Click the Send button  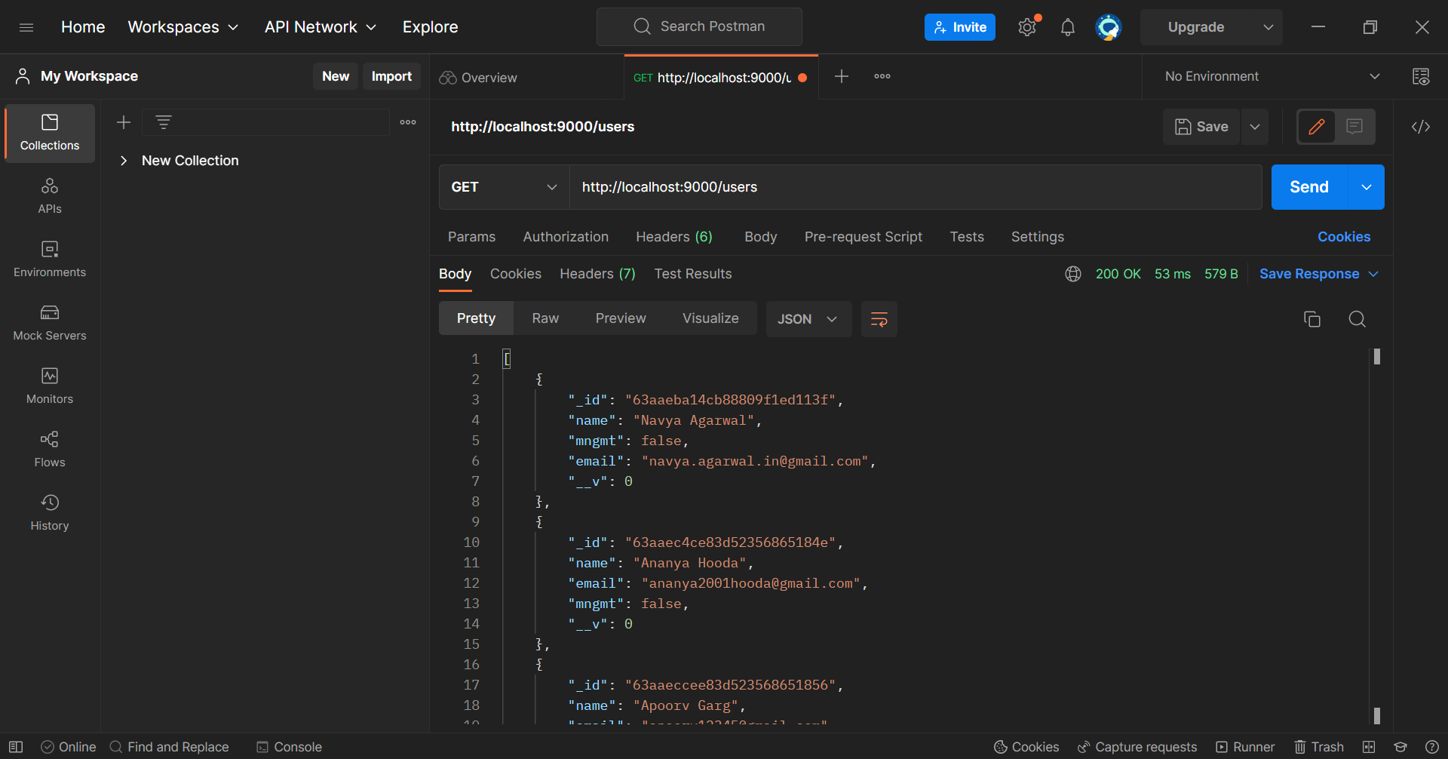point(1309,187)
